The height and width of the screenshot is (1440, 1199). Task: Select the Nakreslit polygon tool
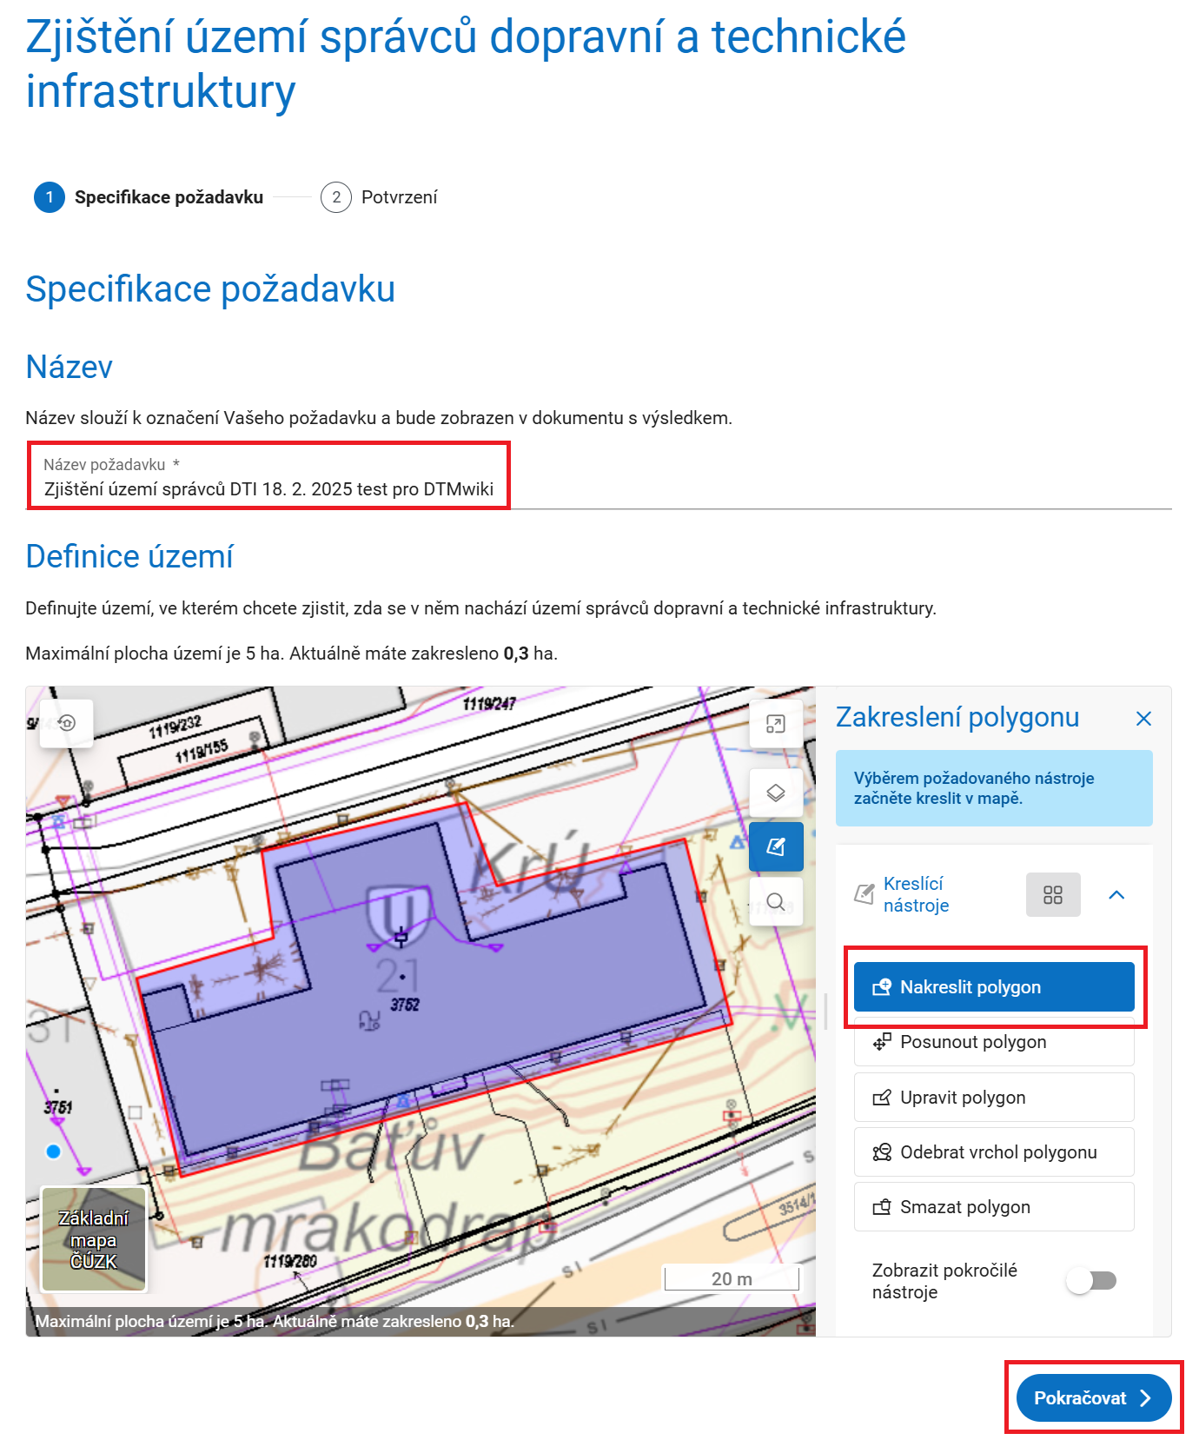993,986
